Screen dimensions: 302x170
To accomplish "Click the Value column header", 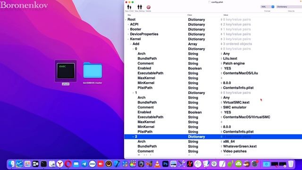I will [x=226, y=15].
